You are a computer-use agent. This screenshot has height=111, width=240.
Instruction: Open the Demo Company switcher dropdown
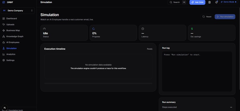click(18, 10)
